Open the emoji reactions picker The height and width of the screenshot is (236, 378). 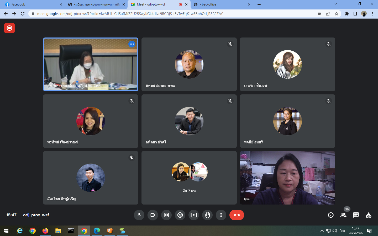pyautogui.click(x=180, y=215)
